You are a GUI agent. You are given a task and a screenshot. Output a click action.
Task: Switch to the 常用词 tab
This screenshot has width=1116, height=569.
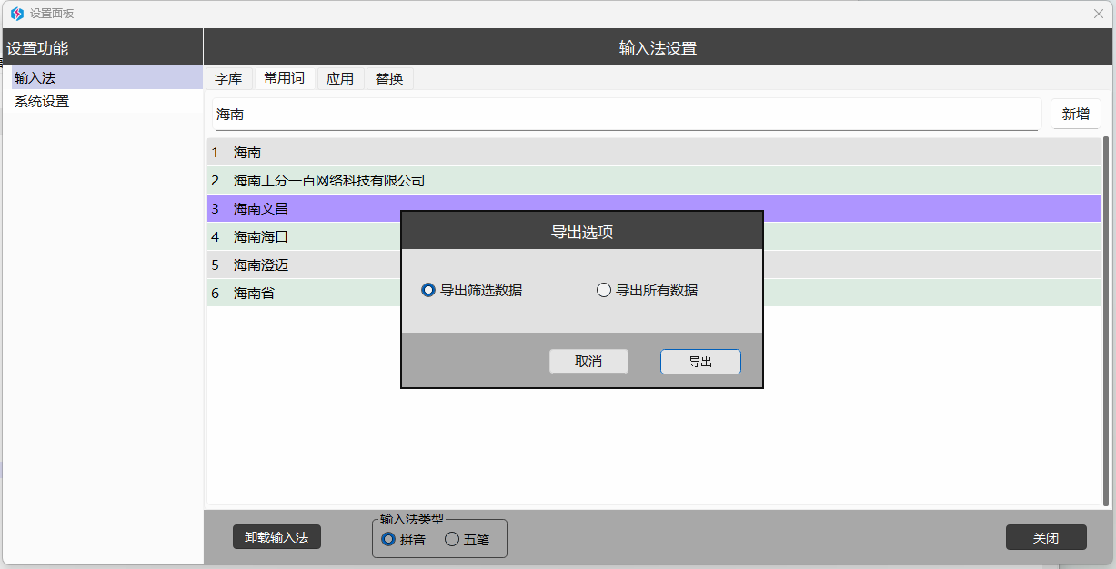[284, 78]
